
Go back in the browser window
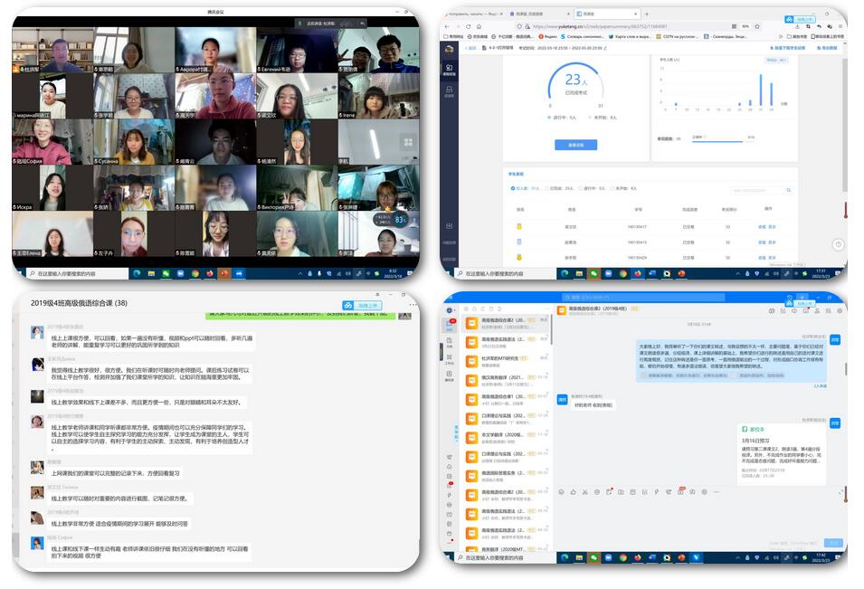tap(447, 26)
